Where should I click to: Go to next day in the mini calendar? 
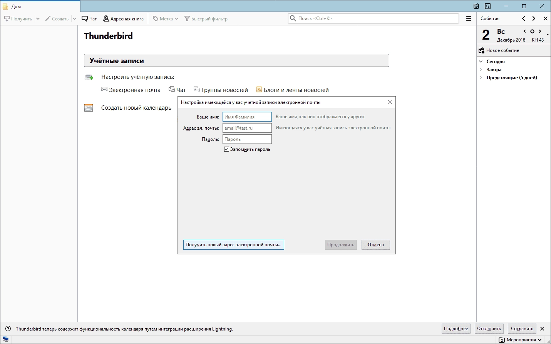(x=540, y=31)
